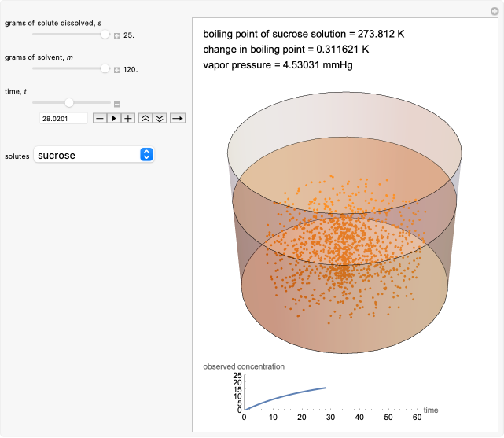This screenshot has height=438, width=504.
Task: Collapse the time slider animation controls
Action: tap(116, 104)
